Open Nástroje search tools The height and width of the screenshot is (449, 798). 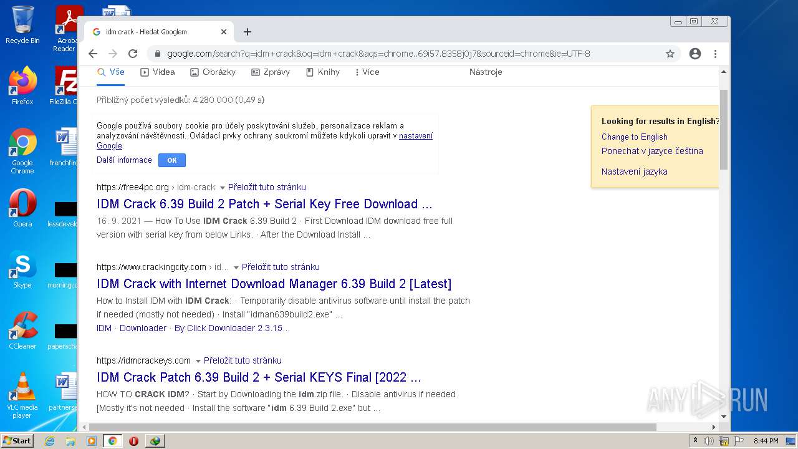(486, 72)
